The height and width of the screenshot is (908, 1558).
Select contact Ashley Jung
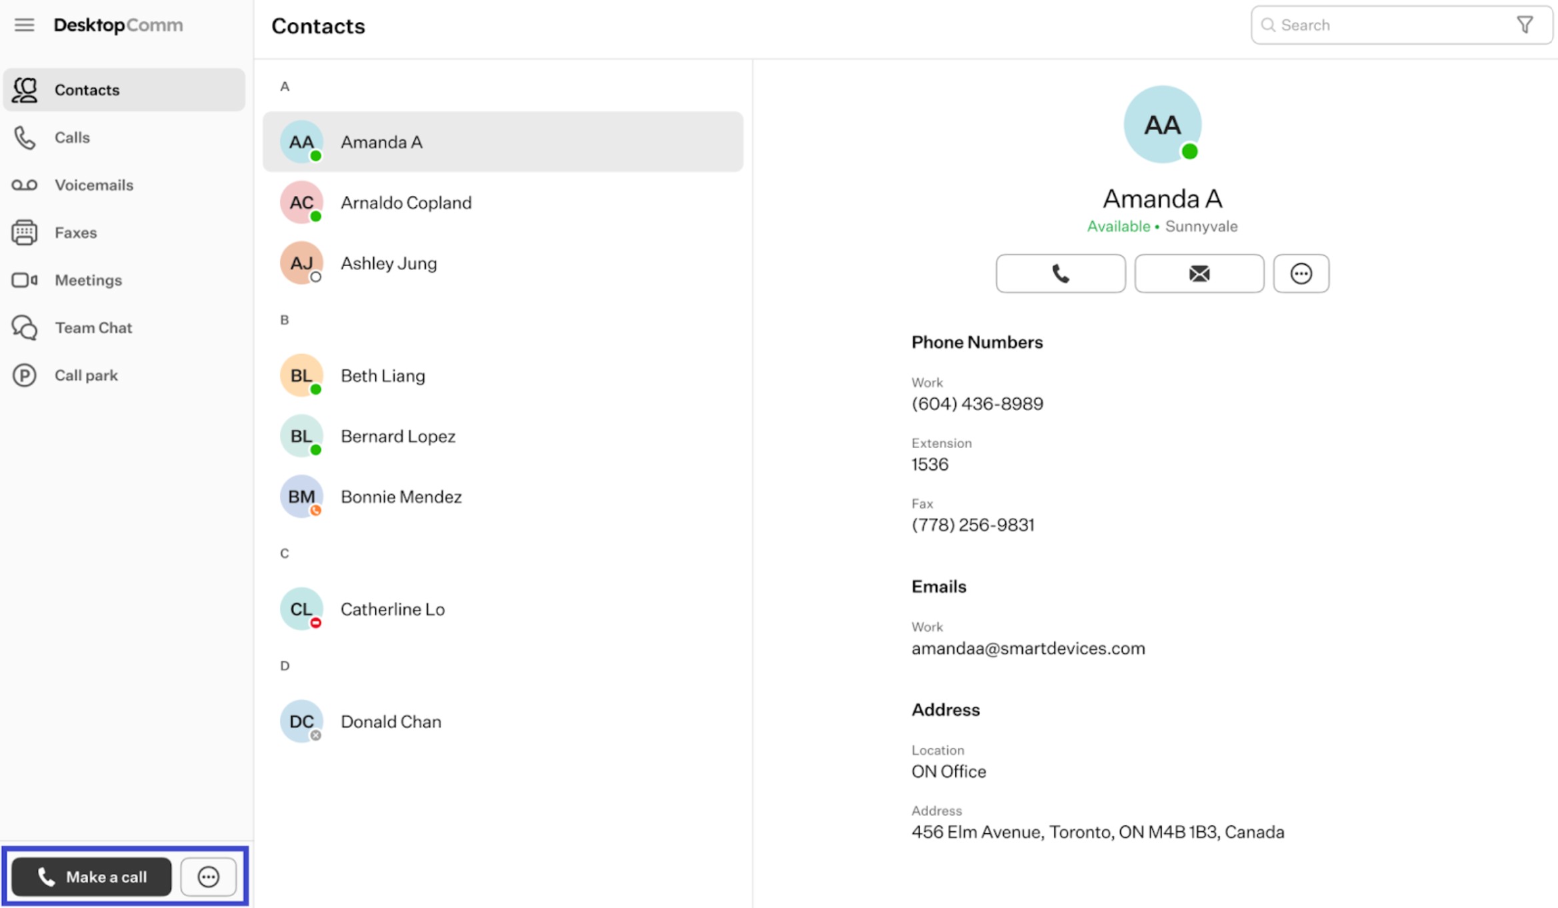[x=503, y=263]
